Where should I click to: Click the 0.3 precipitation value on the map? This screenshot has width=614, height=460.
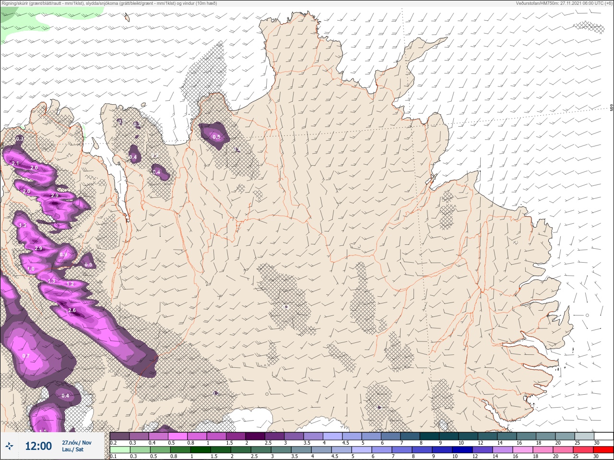coord(20,139)
